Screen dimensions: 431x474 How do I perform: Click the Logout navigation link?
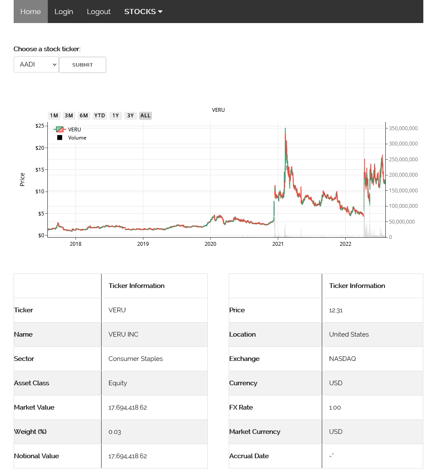point(99,12)
